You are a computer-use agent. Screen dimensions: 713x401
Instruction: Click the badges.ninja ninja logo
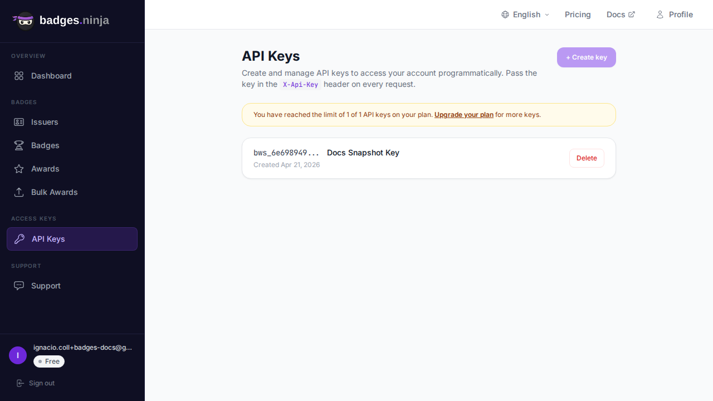pos(24,21)
